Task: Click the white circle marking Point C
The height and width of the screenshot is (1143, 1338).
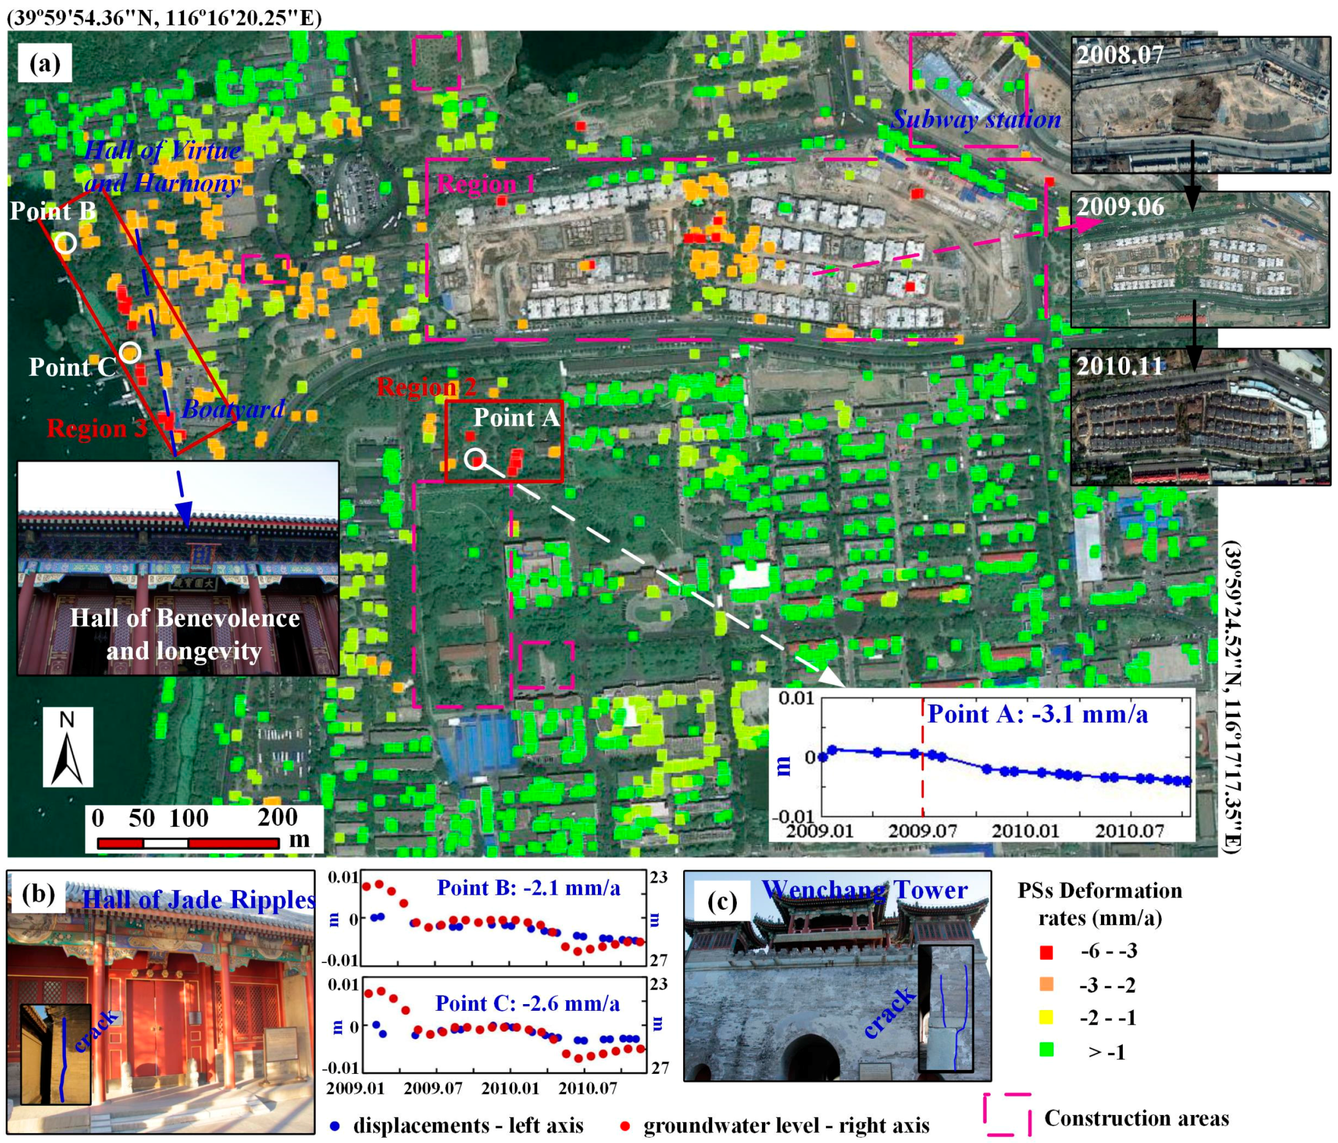Action: pyautogui.click(x=130, y=352)
